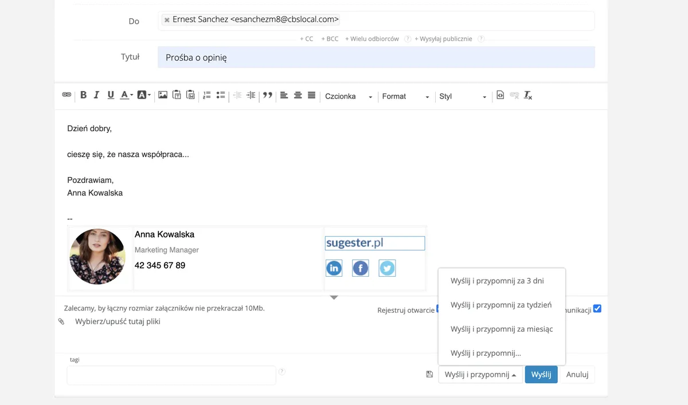Click the unlink icon in toolbar
This screenshot has width=688, height=405.
click(514, 95)
